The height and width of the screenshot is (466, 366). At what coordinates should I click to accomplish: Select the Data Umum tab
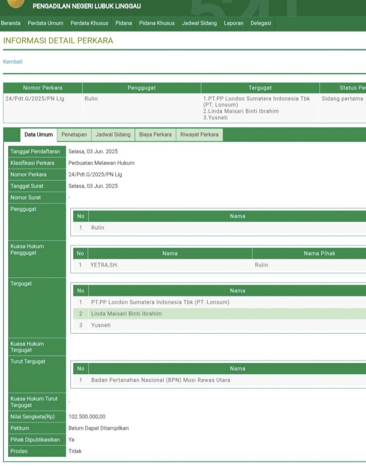(38, 134)
